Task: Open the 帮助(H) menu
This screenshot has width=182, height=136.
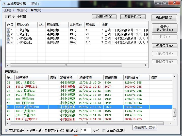Action: tap(36, 10)
